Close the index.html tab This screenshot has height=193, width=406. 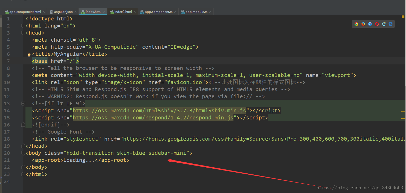tap(104, 12)
